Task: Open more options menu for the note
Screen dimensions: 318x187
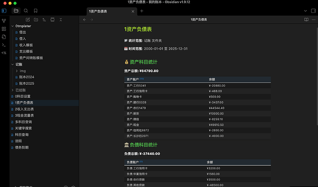Action: tap(314, 20)
